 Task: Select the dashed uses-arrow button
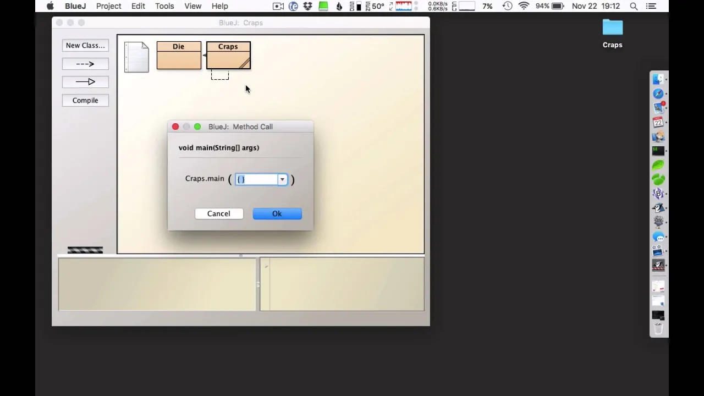(x=85, y=64)
